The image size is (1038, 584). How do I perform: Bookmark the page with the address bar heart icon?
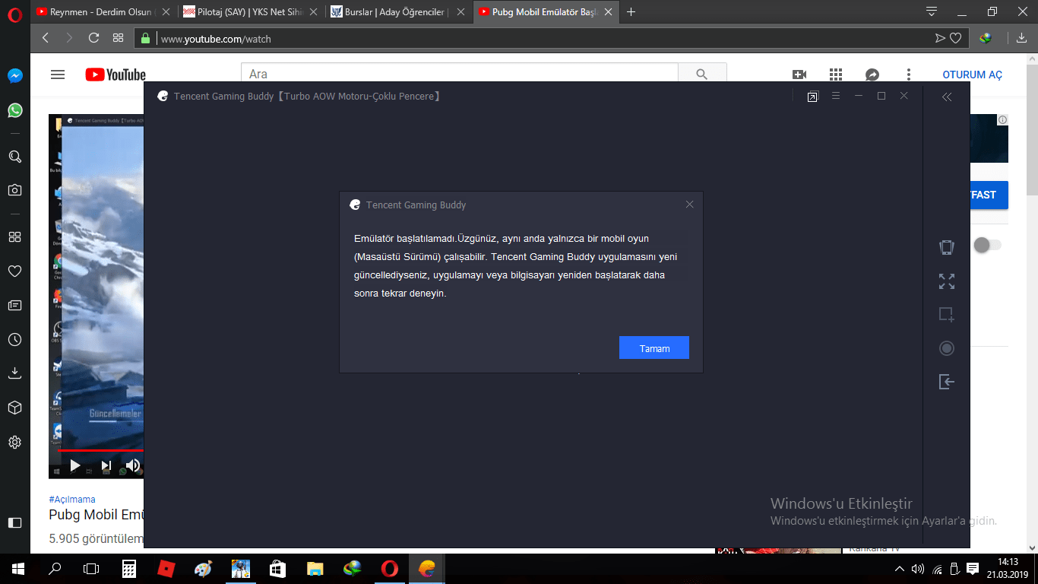click(x=956, y=38)
